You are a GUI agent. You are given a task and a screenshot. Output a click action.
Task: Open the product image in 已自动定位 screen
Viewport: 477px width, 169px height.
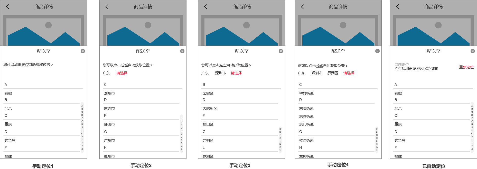[433, 30]
